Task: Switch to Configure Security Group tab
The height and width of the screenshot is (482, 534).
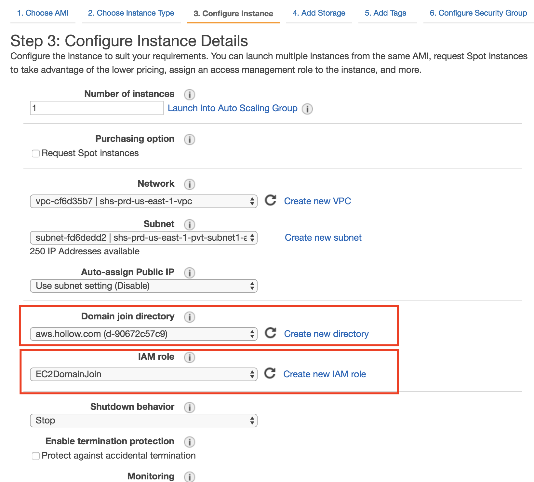Action: tap(478, 13)
